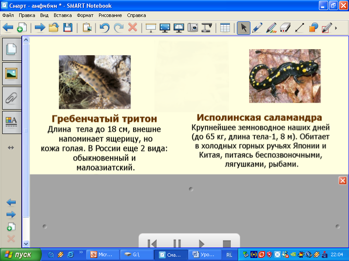Open the Файл menu
Screen dimensions: 349x261
pos(8,15)
